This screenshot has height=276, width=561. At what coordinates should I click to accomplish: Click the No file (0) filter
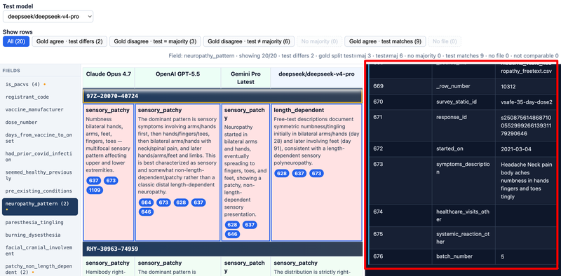click(x=445, y=41)
